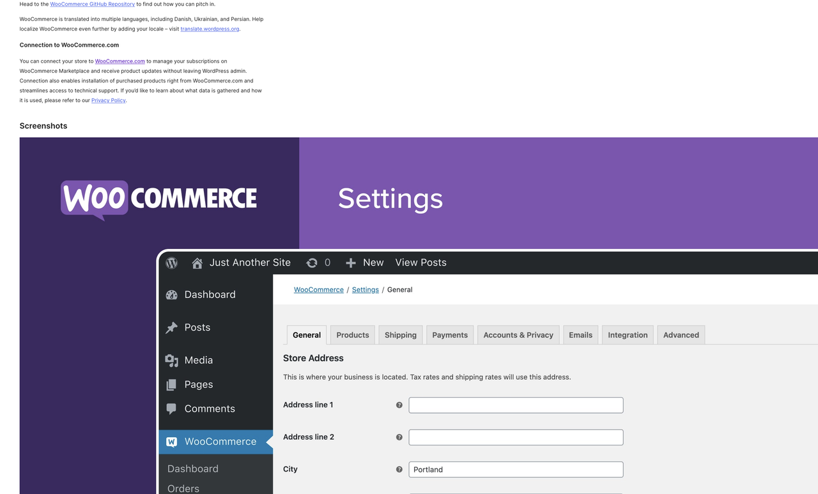Switch to the Integration settings tab

(628, 335)
